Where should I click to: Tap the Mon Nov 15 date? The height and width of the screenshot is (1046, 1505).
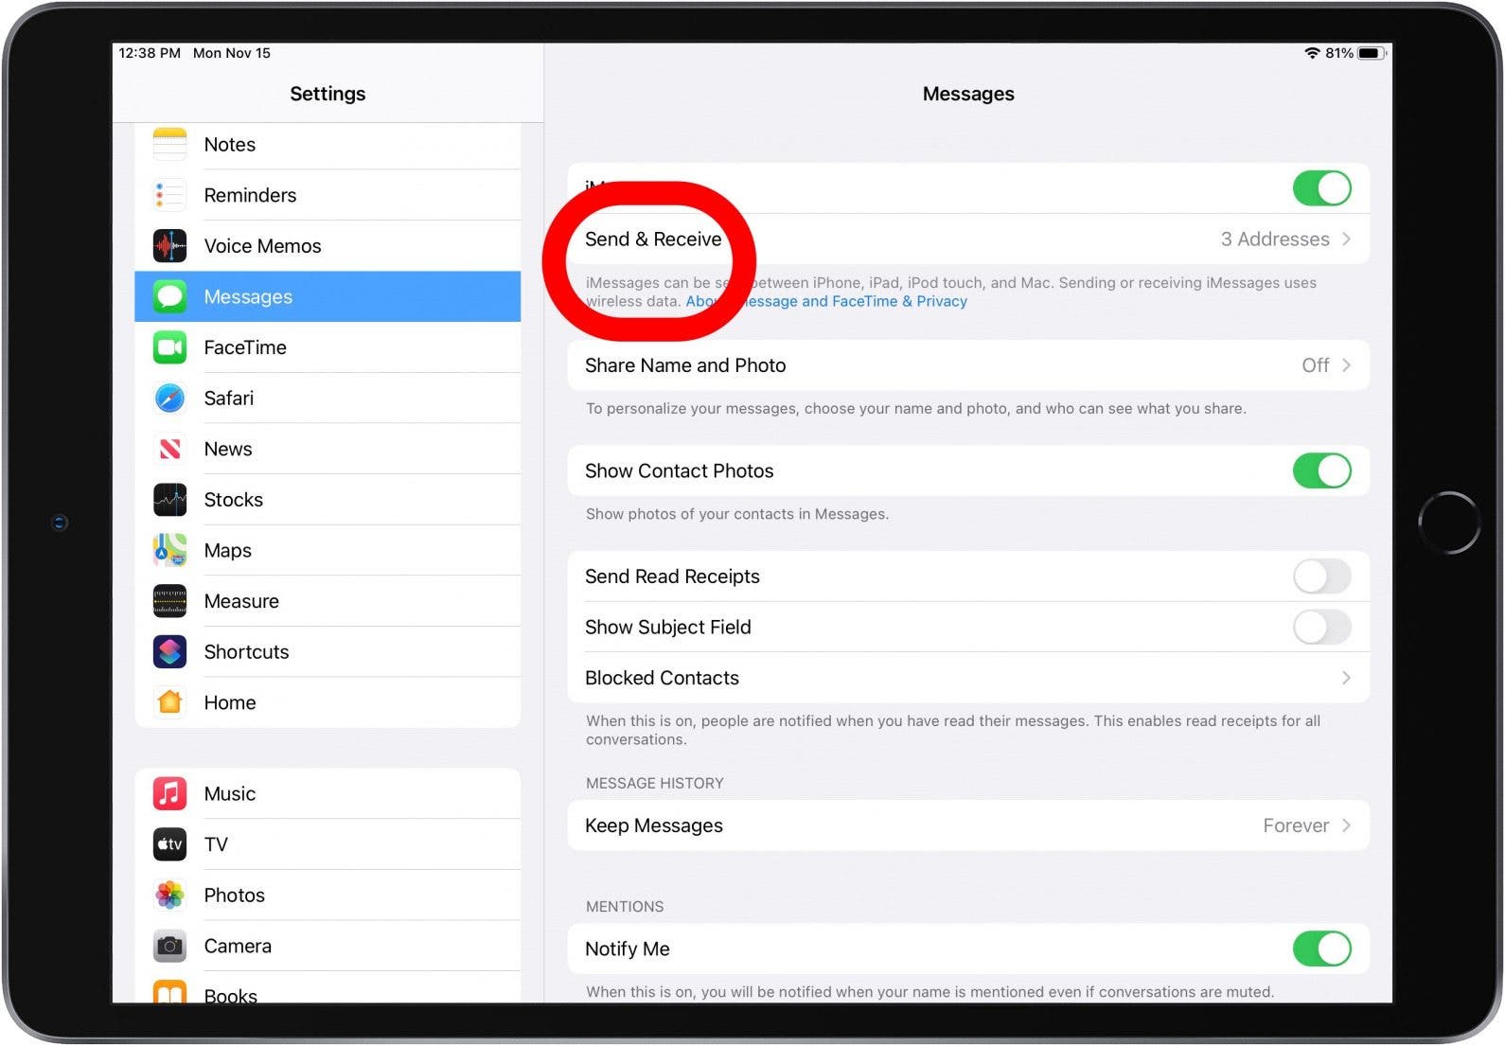(x=232, y=53)
